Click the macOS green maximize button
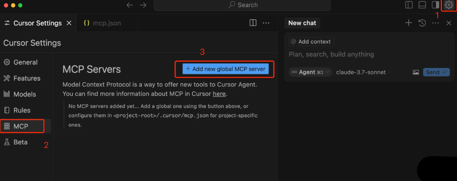The width and height of the screenshot is (457, 181). 20,5
